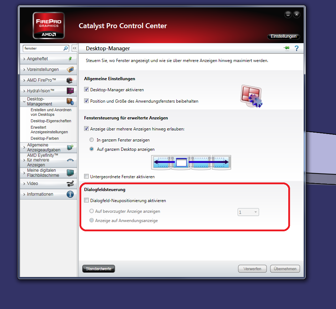Viewport: 336px width, 309px height.
Task: Open Erweitert Anzeigeeinstellungen page
Action: (49, 130)
